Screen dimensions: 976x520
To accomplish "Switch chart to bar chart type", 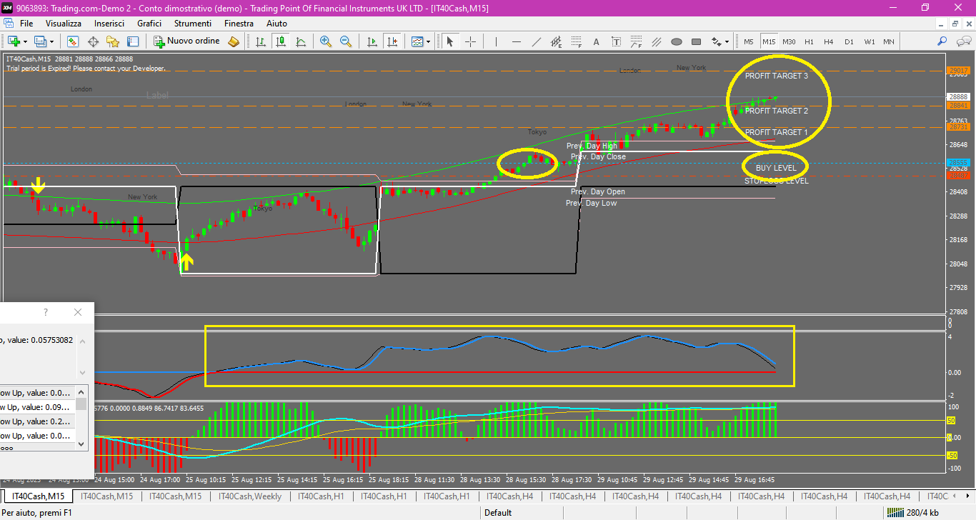I will 262,41.
